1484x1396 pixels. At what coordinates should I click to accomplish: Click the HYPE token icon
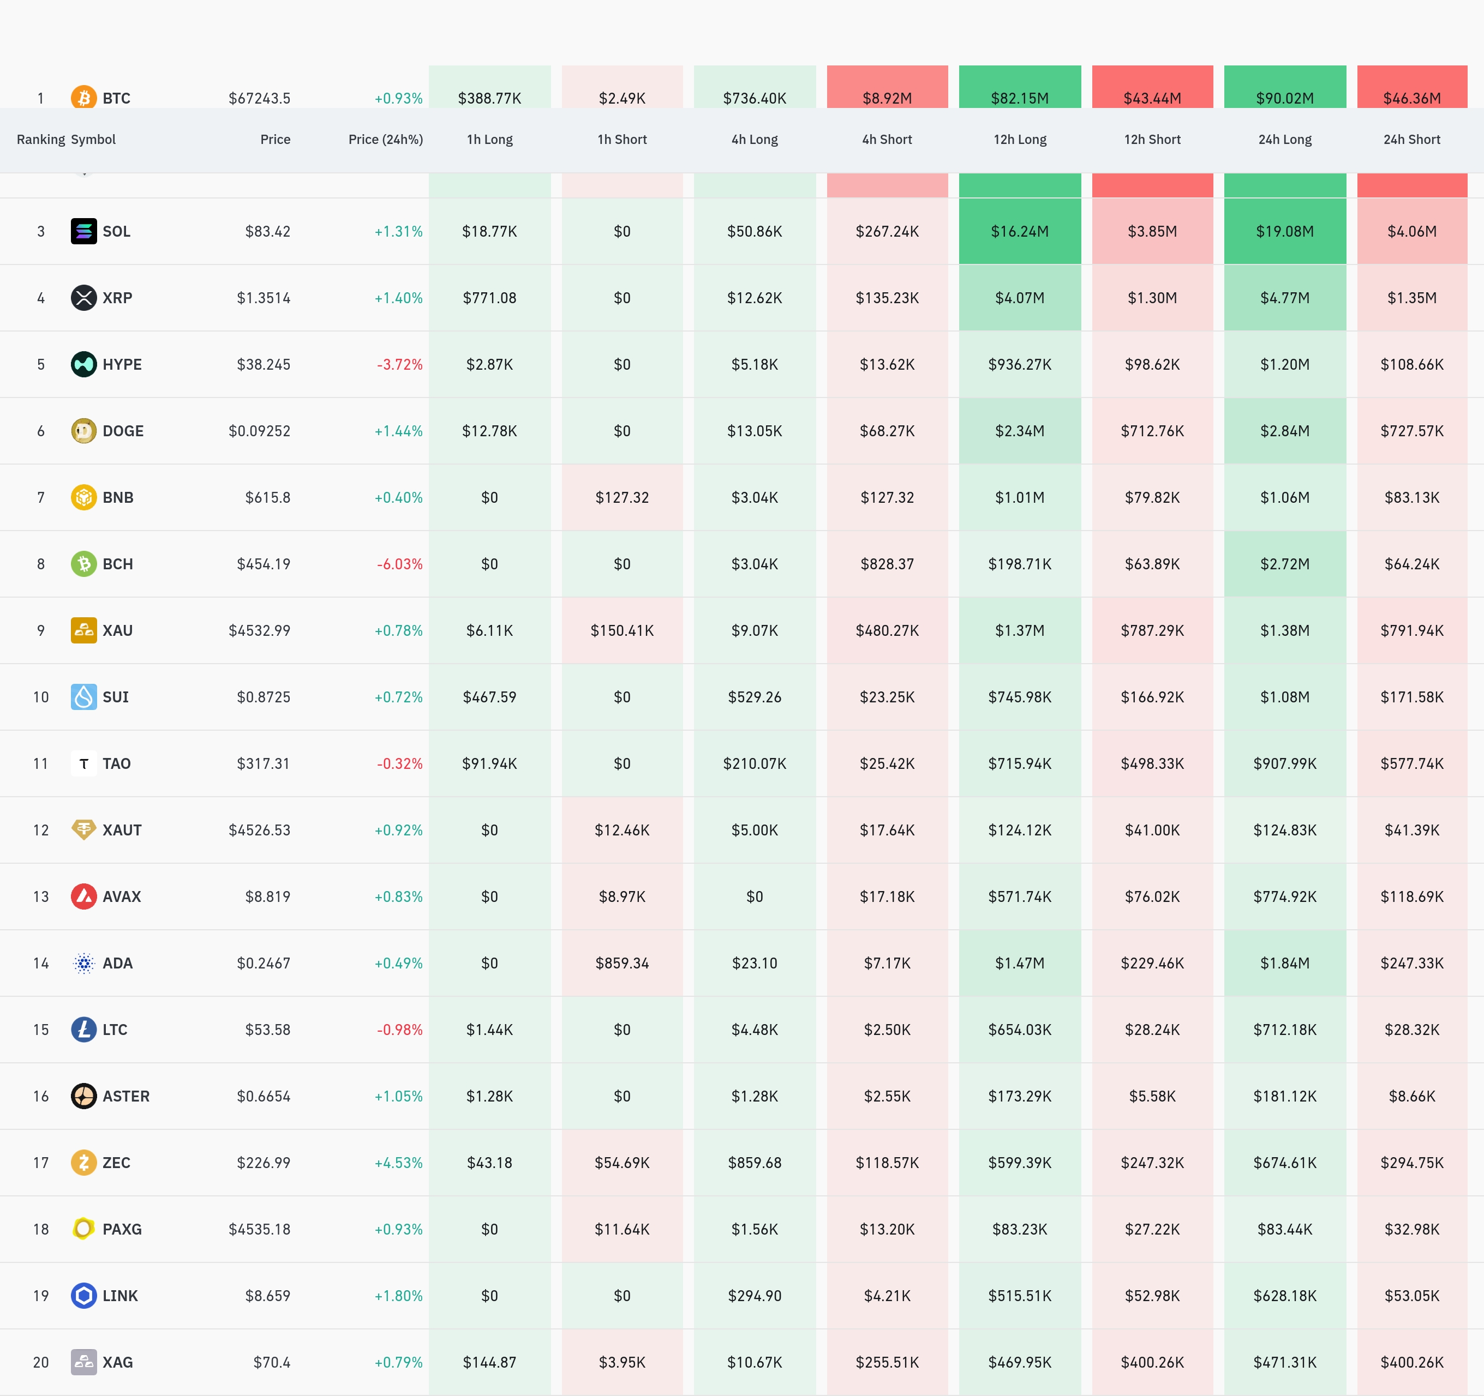point(83,364)
